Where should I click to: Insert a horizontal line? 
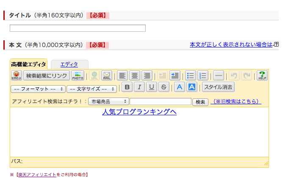click(x=219, y=75)
